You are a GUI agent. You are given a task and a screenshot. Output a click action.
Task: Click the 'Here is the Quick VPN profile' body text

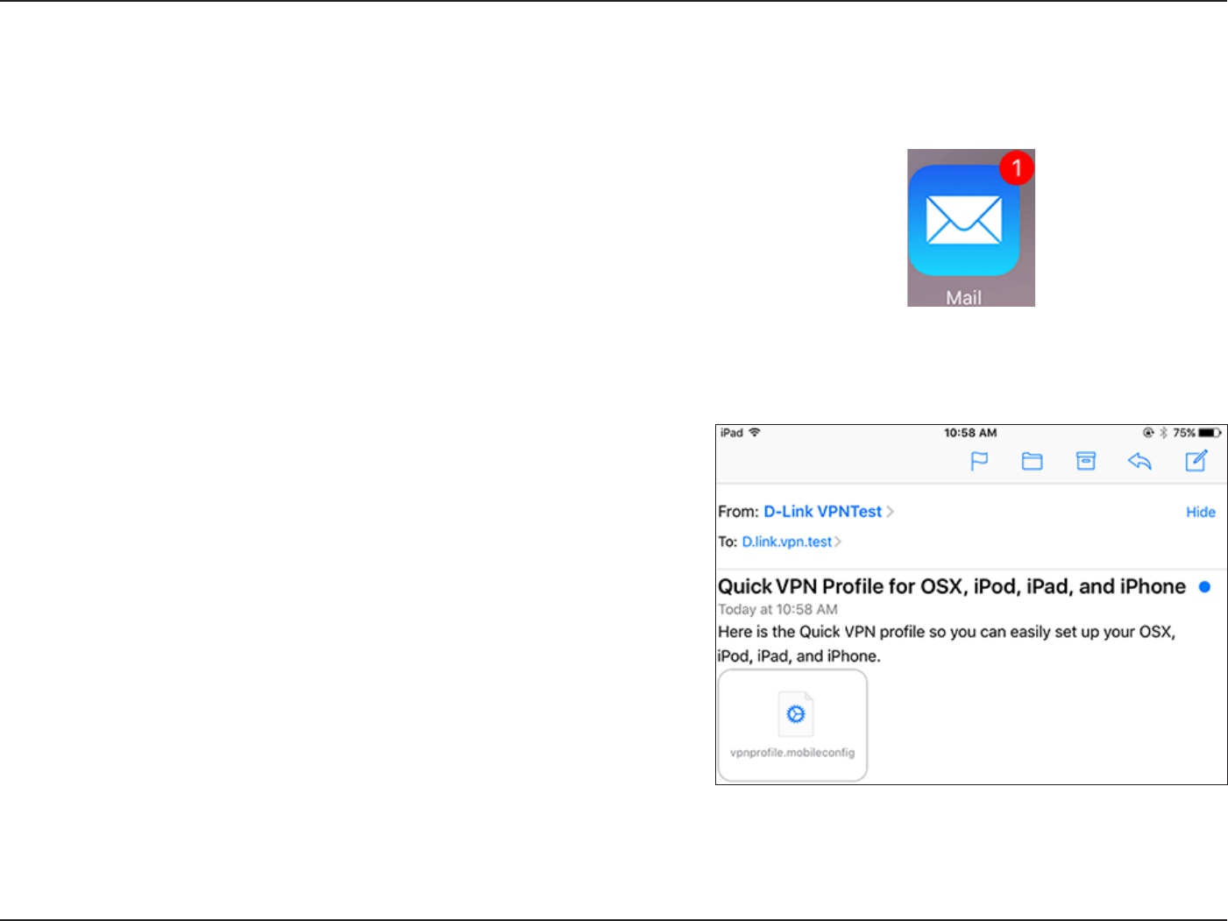[947, 644]
